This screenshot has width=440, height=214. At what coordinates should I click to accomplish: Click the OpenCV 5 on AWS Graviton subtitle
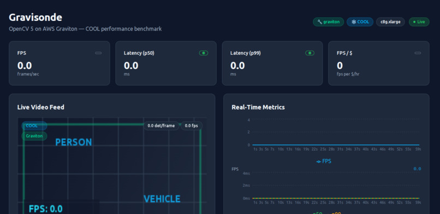pos(85,29)
